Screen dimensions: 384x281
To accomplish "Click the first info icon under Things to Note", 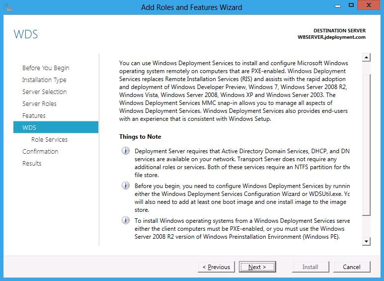I will point(126,151).
